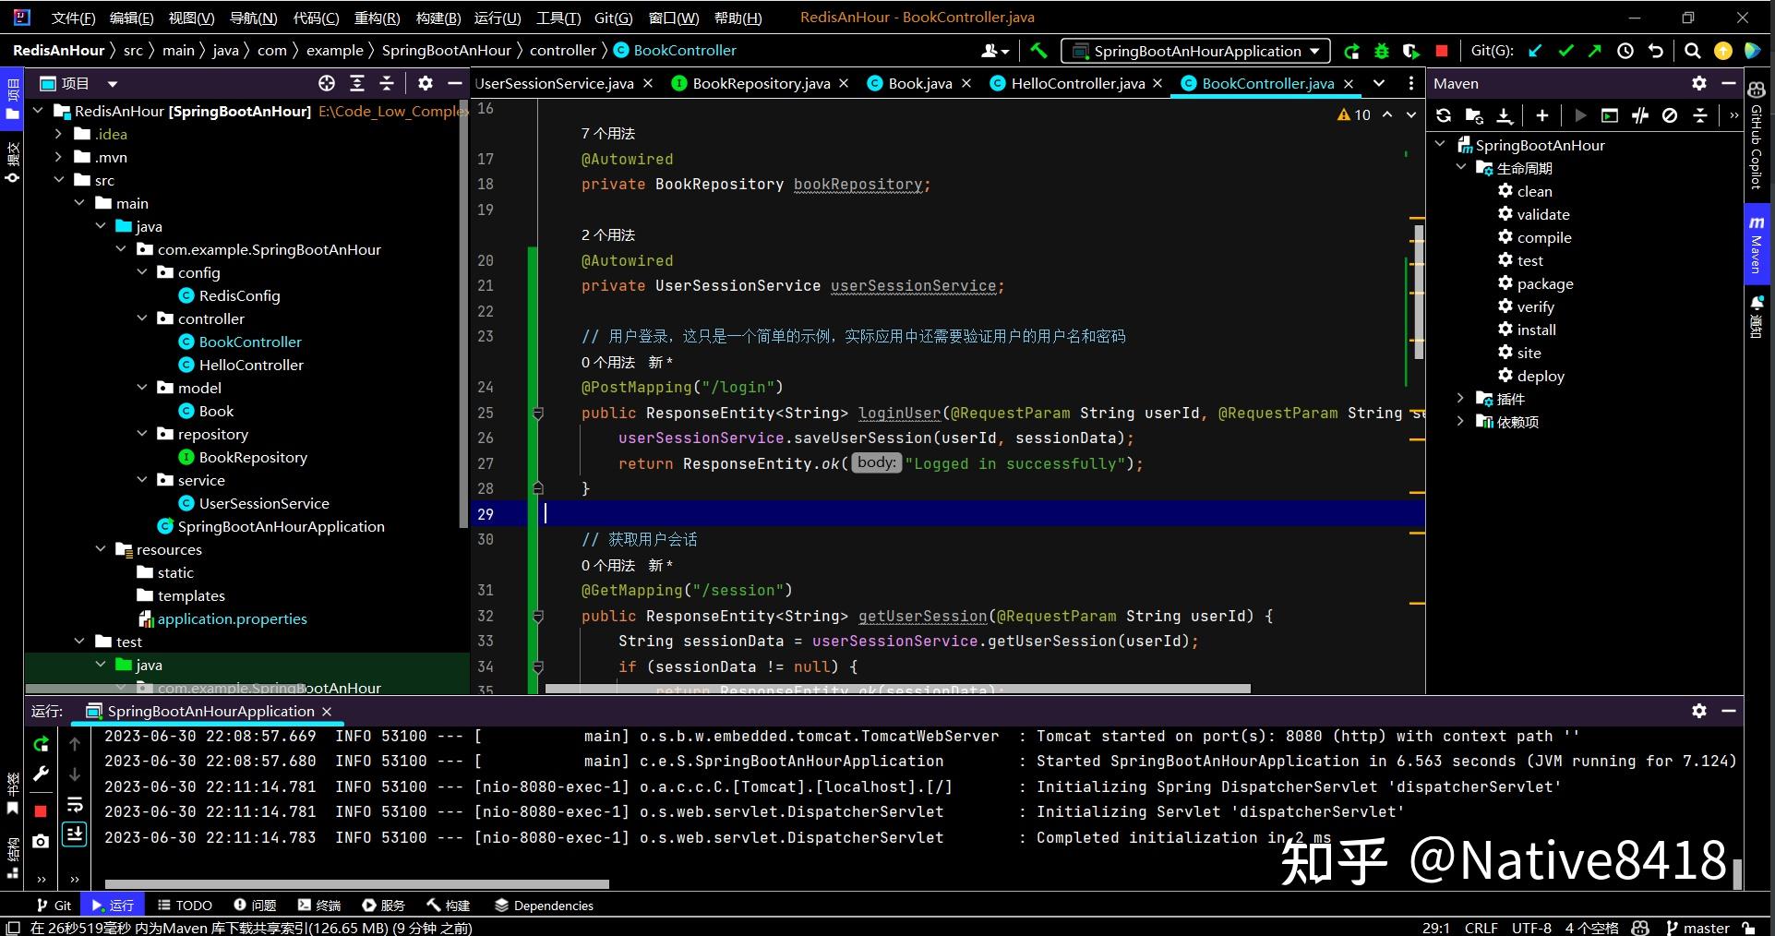The width and height of the screenshot is (1775, 936).
Task: Execute Maven goal using terminal icon
Action: point(1608,115)
